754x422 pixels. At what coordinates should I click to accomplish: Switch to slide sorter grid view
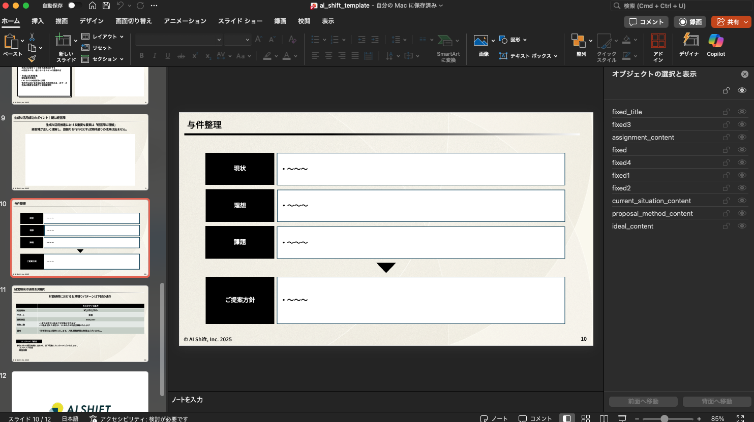[586, 418]
